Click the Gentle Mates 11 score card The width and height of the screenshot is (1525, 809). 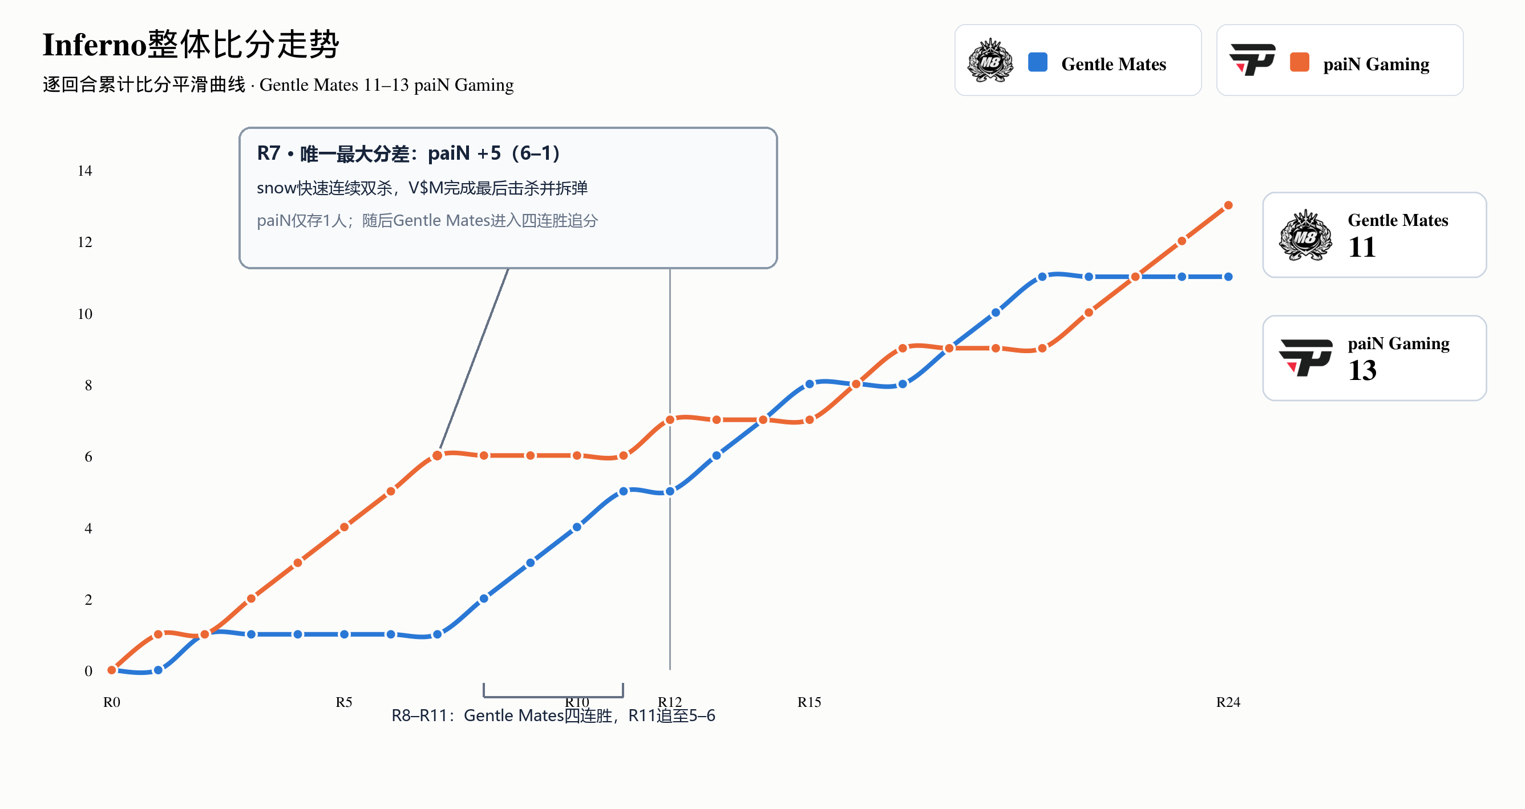1374,235
